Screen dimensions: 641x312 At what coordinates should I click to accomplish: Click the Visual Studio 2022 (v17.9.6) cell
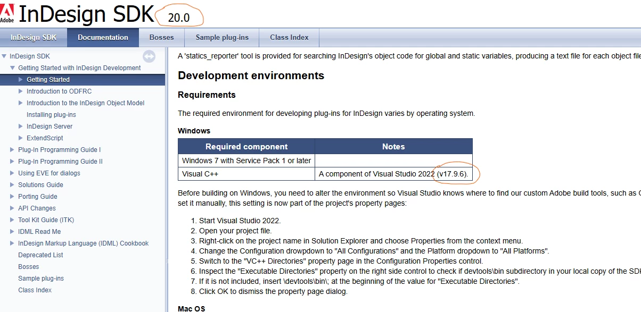pos(393,174)
